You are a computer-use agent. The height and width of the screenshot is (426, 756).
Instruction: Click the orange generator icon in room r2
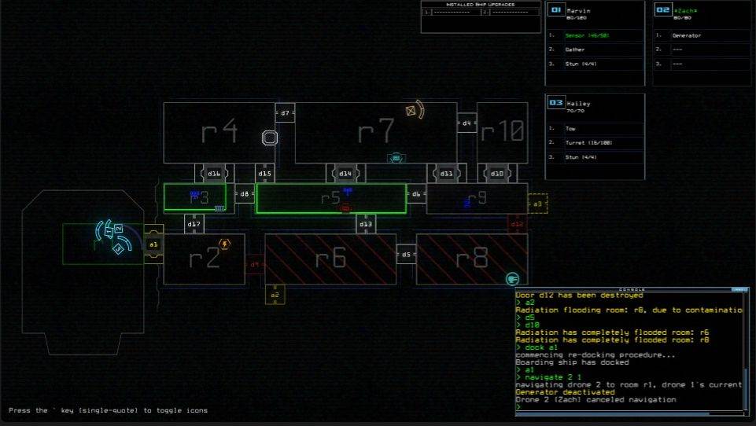click(224, 244)
